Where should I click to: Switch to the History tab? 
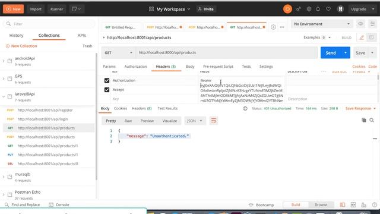point(16,36)
